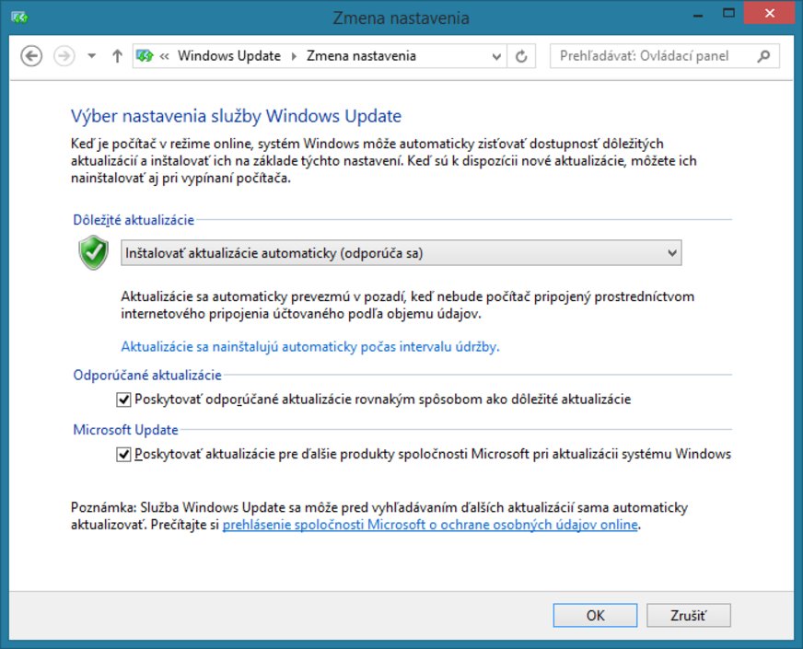The image size is (803, 649).
Task: Open the maintenance window installation link
Action: [310, 347]
